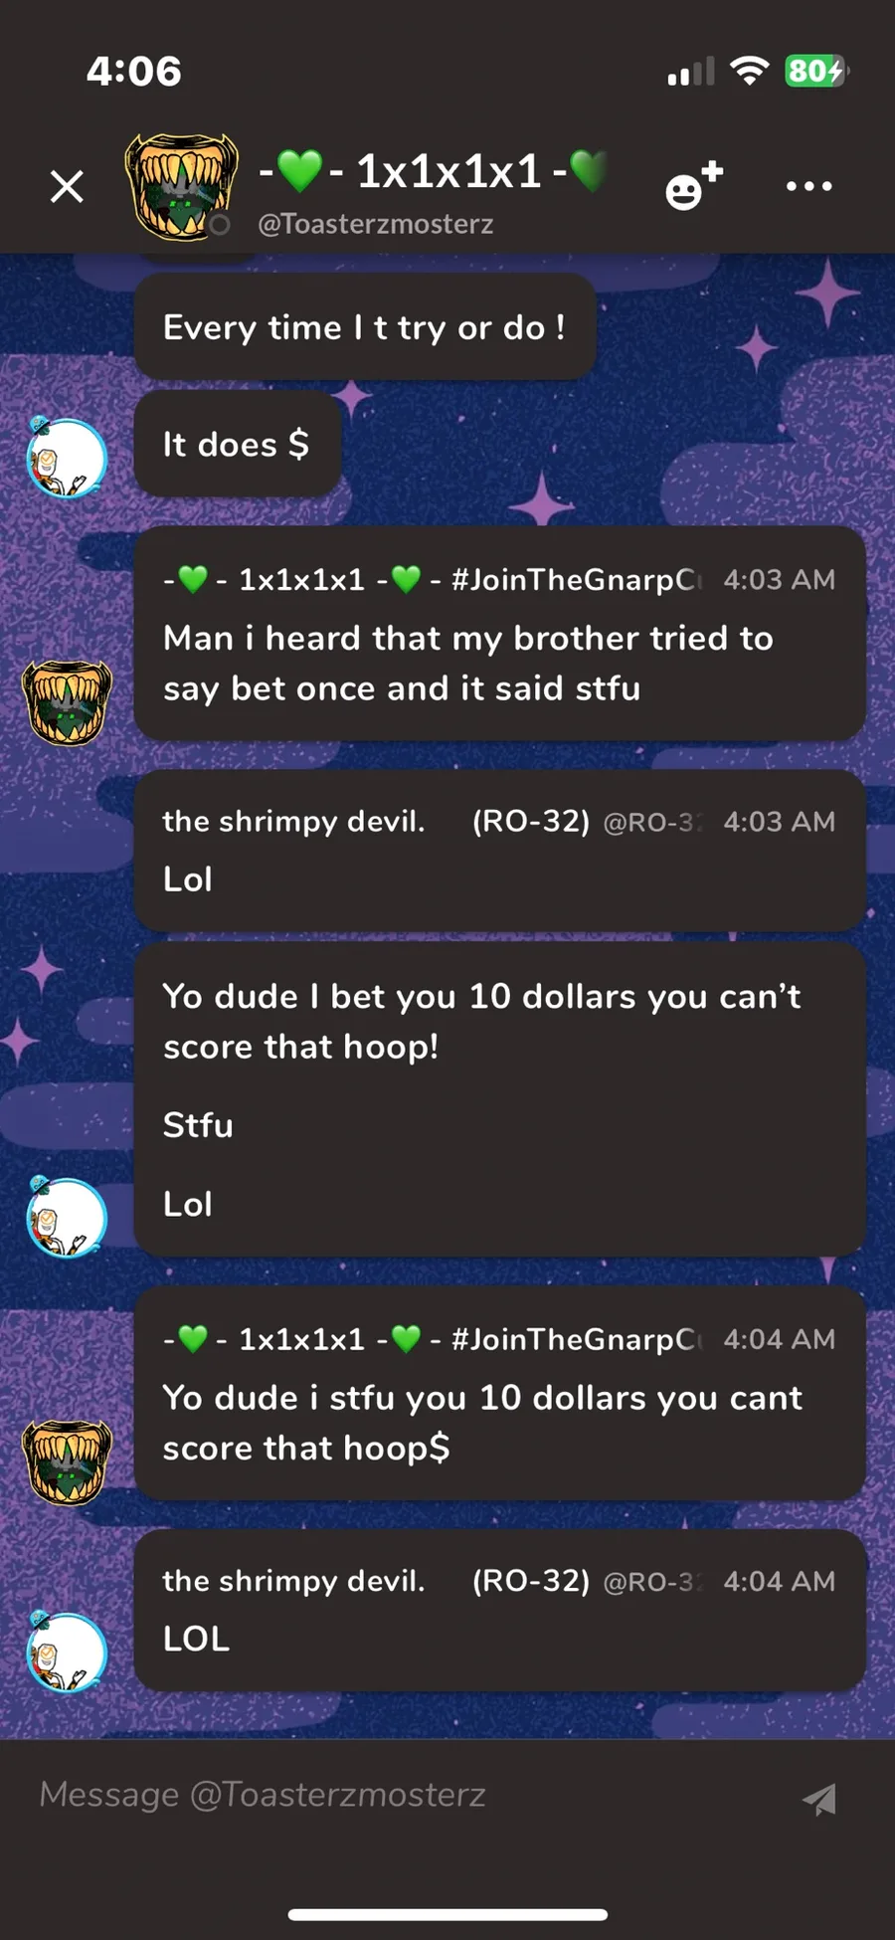895x1940 pixels.
Task: Close the chat with the X icon
Action: (x=67, y=186)
